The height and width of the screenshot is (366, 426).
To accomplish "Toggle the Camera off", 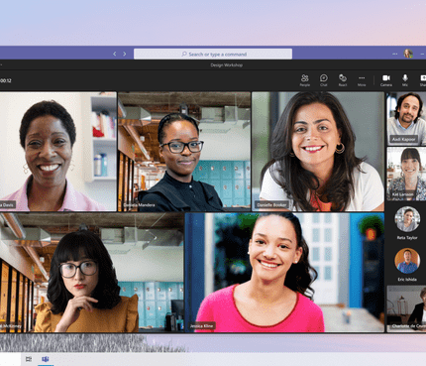I will 386,80.
